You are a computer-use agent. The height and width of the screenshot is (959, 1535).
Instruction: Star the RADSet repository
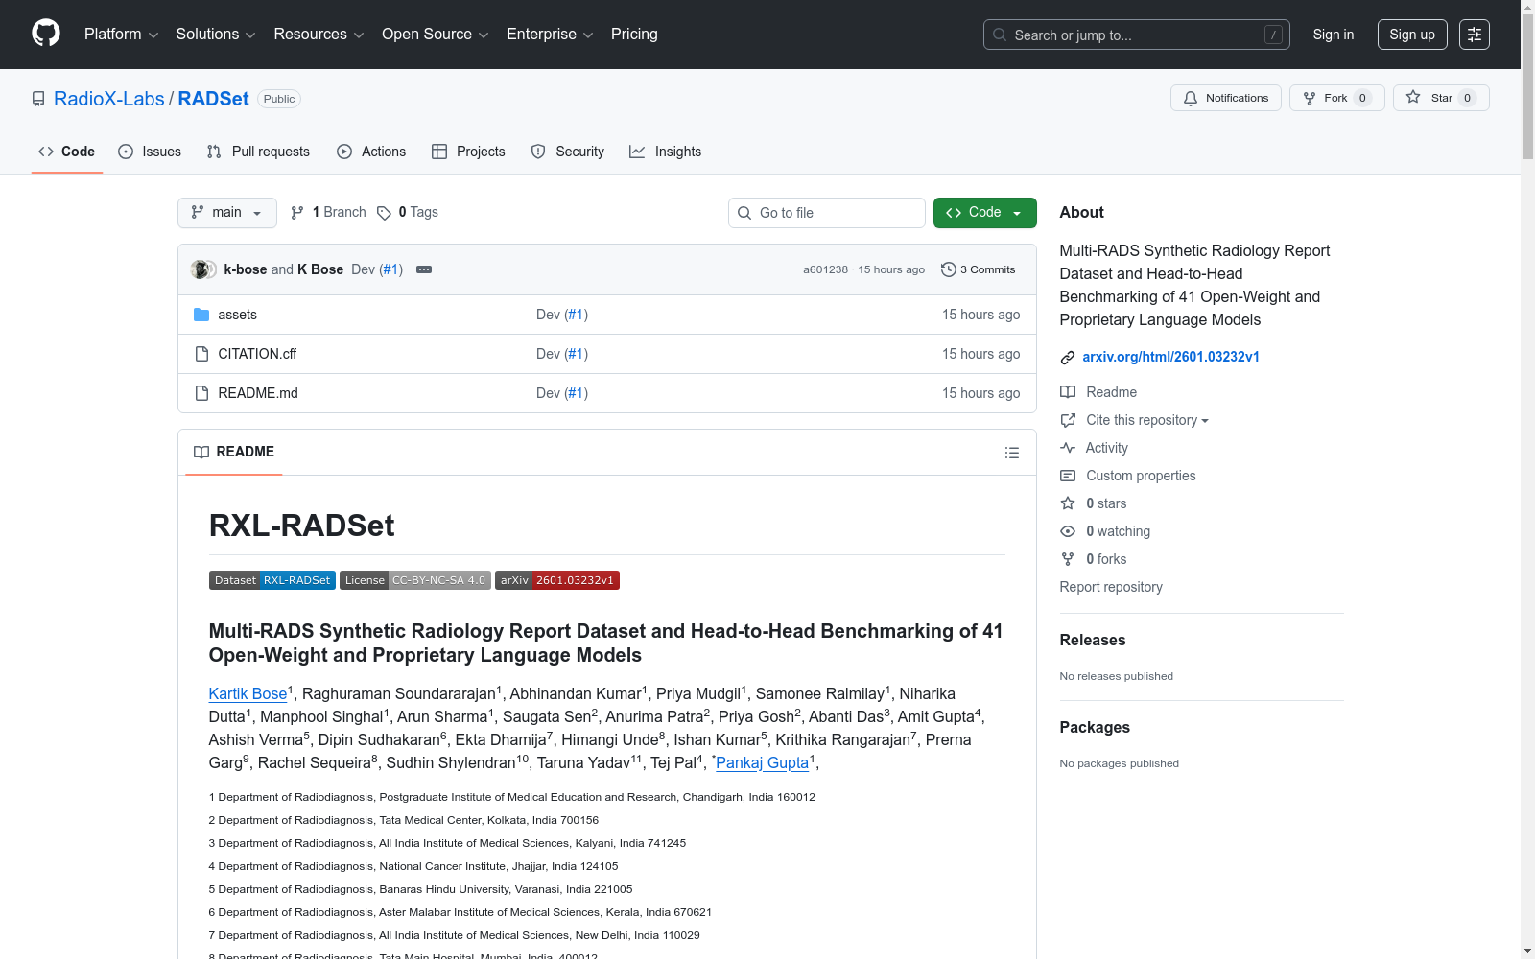click(x=1441, y=98)
